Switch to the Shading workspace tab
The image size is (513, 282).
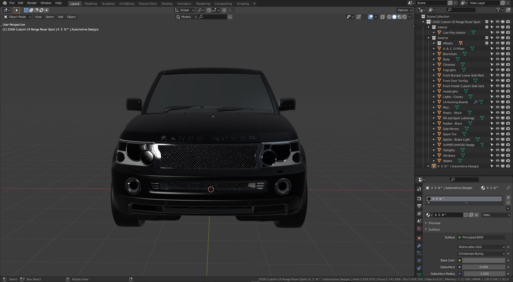click(167, 3)
